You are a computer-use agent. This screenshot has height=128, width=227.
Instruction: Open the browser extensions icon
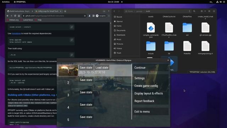[x=90, y=16]
